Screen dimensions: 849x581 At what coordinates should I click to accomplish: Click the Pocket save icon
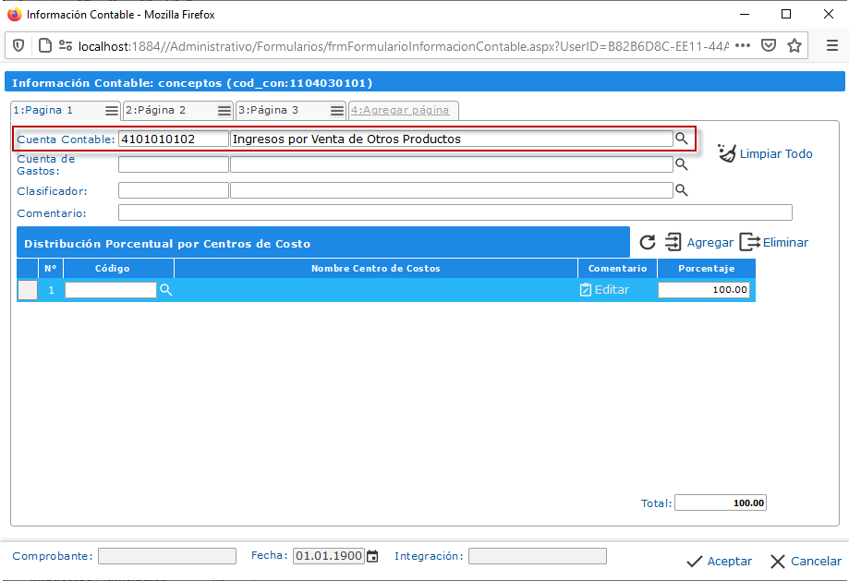[x=769, y=45]
